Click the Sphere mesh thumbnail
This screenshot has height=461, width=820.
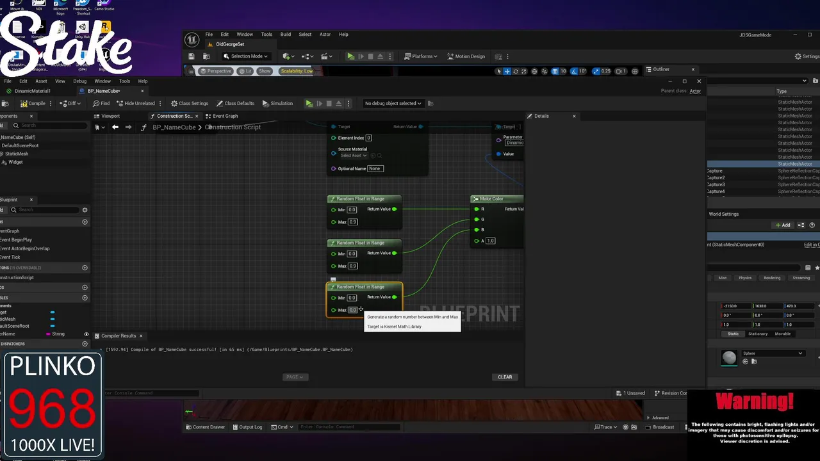[x=729, y=358]
